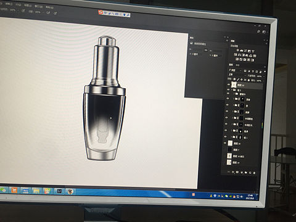Toggle eye of the last masked subgroup
The width and height of the screenshot is (296, 222).
pyautogui.click(x=225, y=136)
